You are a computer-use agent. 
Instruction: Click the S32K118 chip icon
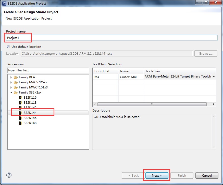click(20, 103)
